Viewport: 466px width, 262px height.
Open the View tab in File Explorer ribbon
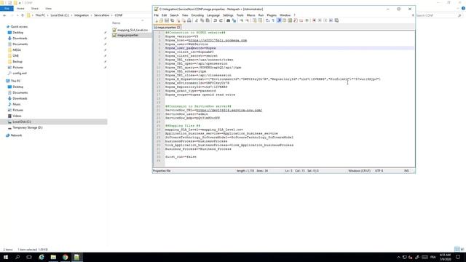[48, 9]
